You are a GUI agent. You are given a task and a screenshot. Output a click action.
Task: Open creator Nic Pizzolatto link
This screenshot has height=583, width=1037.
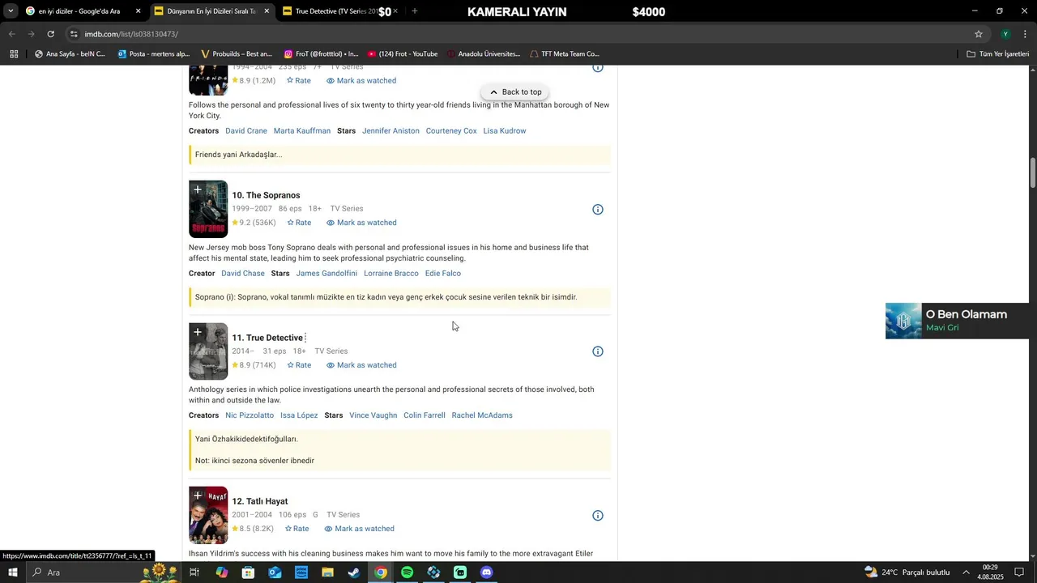(x=250, y=415)
